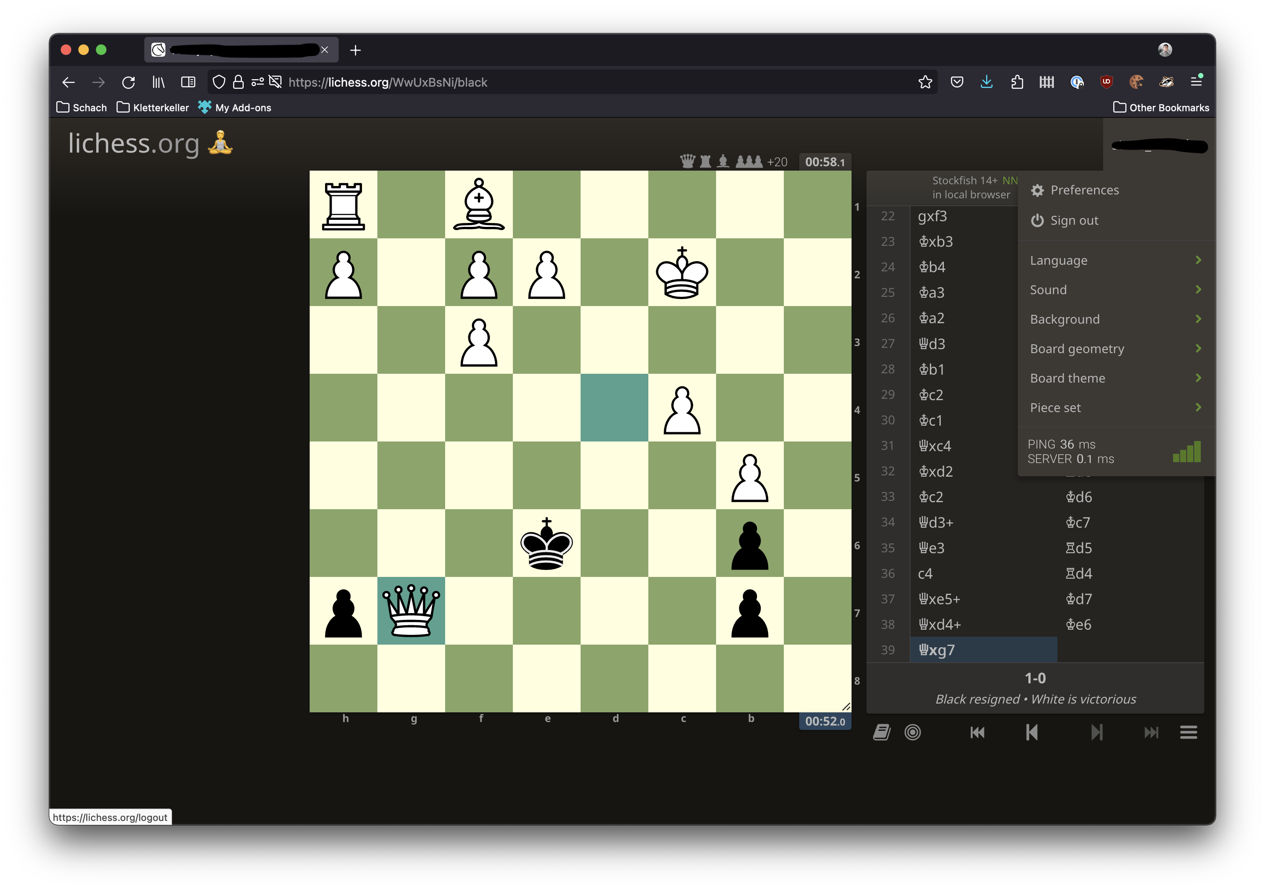
Task: Go to lichess.org home via logo
Action: coord(133,143)
